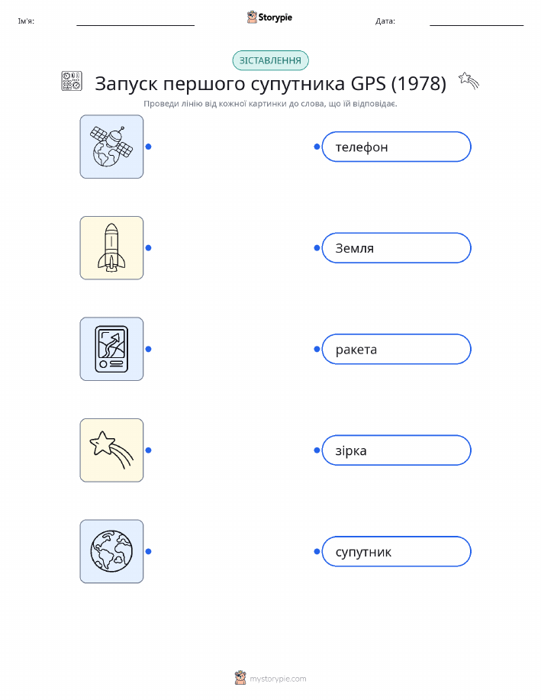541x700 pixels.
Task: Choose the word box 'ракета'
Action: coord(396,349)
